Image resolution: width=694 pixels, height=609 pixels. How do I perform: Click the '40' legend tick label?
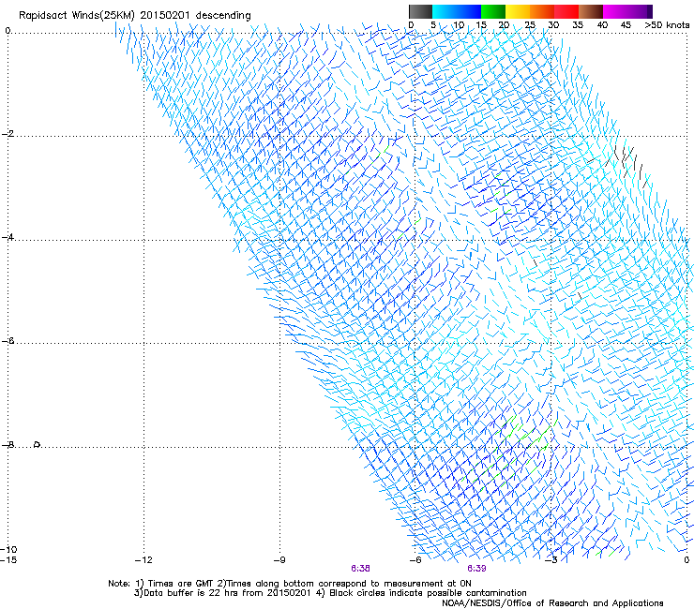(602, 24)
